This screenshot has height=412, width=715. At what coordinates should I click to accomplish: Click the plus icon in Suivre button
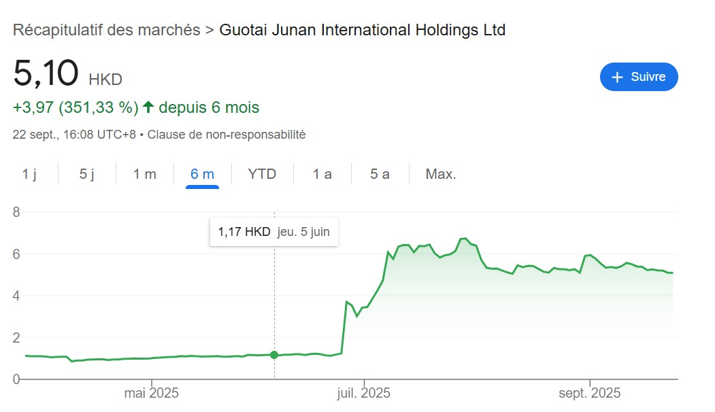[617, 77]
